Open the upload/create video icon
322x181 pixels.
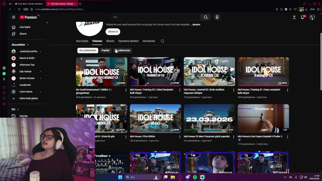tap(294, 17)
